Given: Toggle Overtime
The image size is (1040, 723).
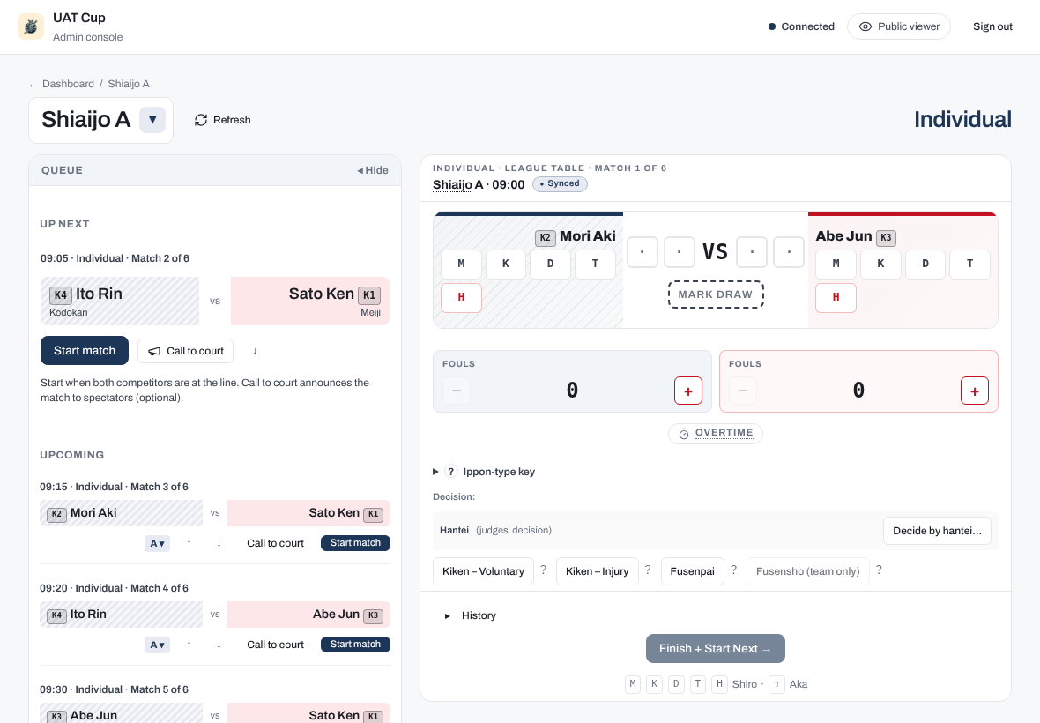Looking at the screenshot, I should (x=716, y=434).
